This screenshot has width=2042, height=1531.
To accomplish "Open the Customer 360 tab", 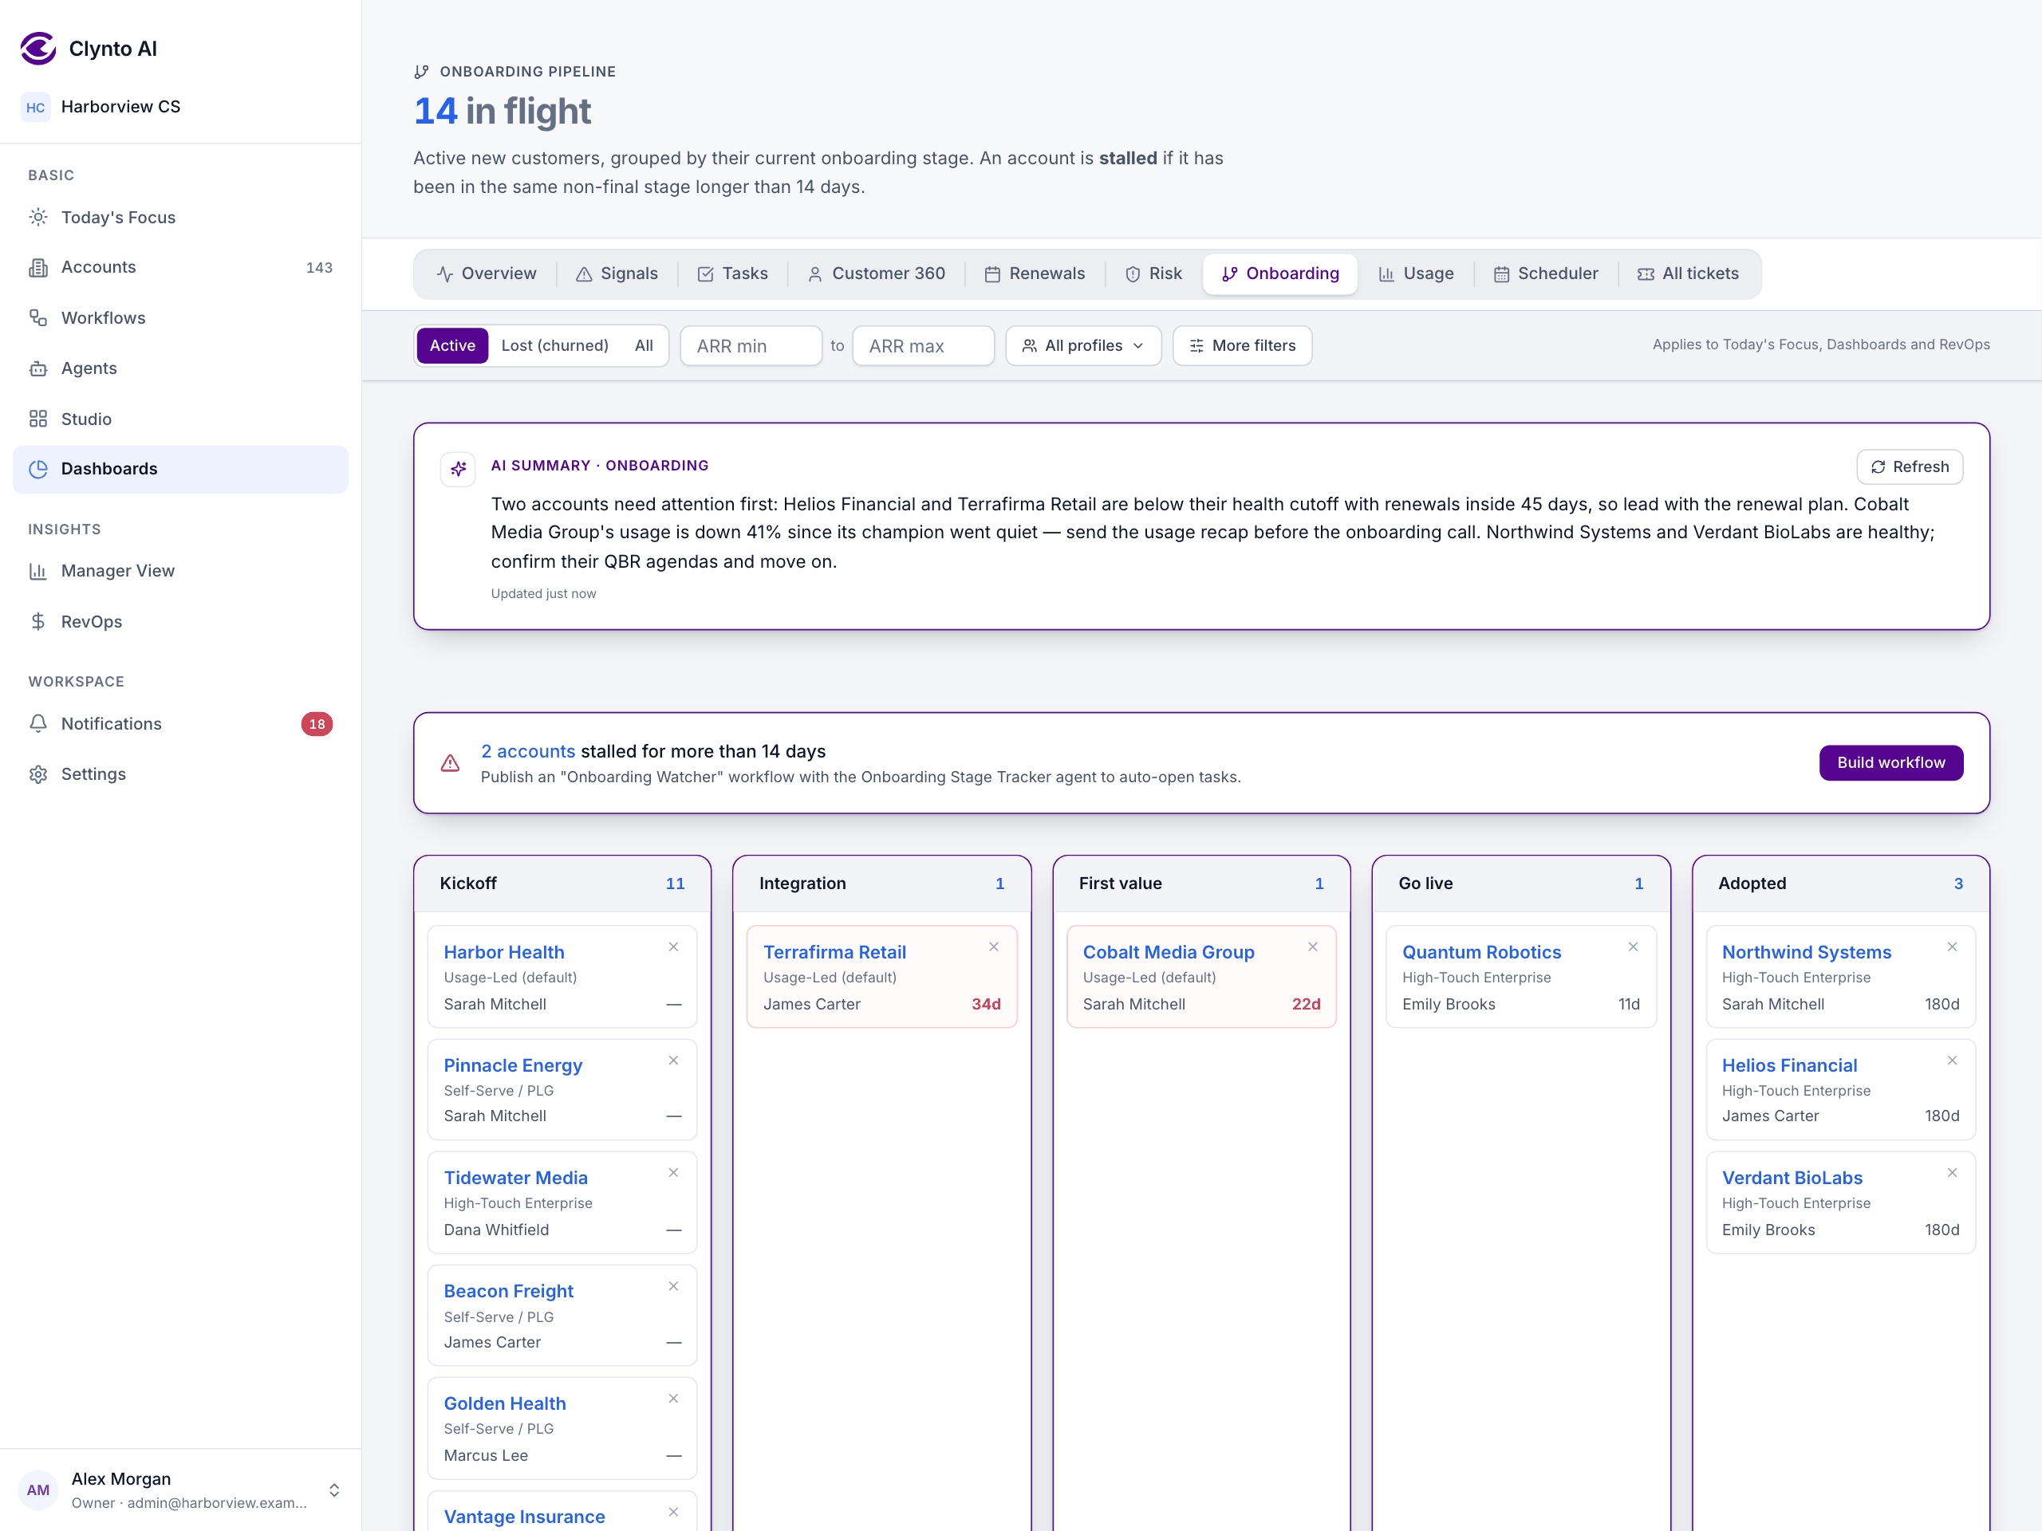I will [x=876, y=274].
